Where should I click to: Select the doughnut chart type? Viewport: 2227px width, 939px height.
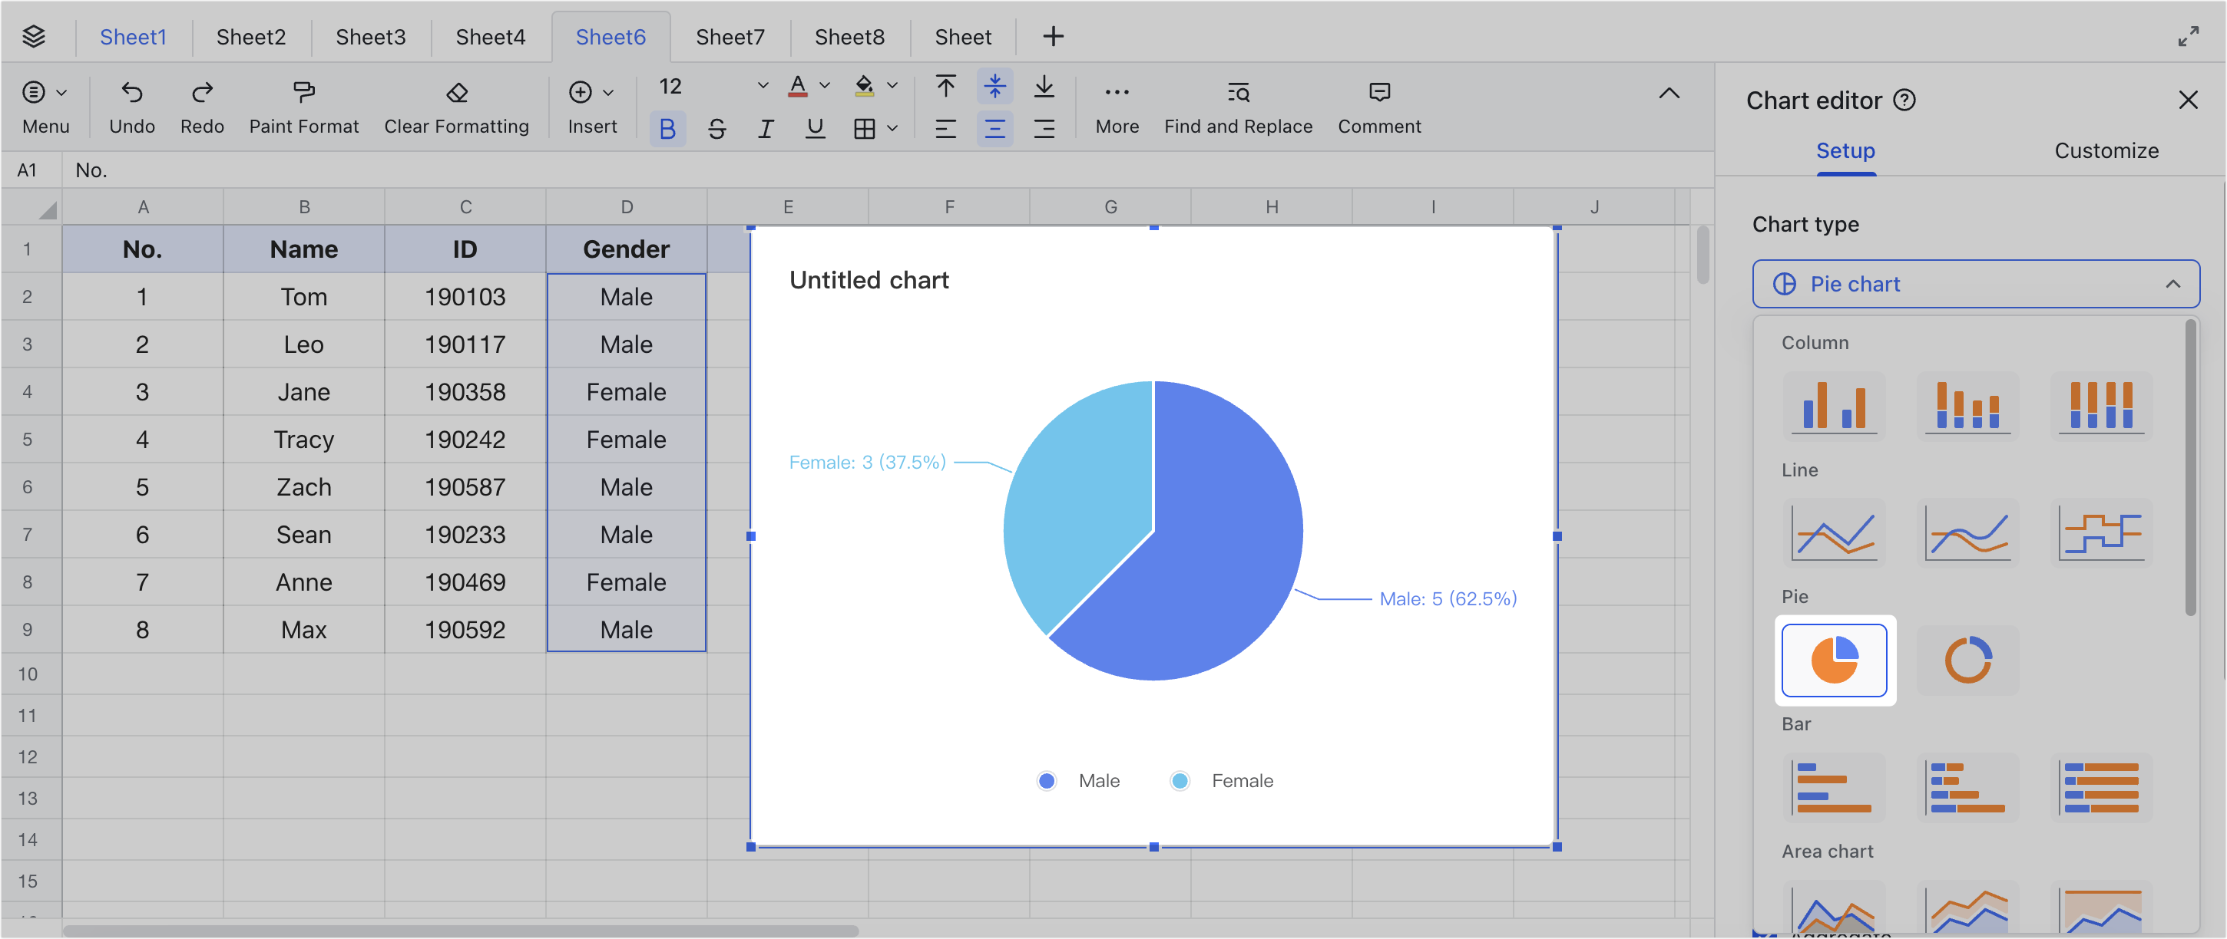[x=1968, y=660]
